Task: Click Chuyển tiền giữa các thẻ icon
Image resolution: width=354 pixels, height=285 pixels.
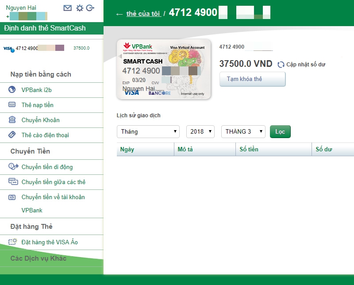Action: click(x=13, y=181)
